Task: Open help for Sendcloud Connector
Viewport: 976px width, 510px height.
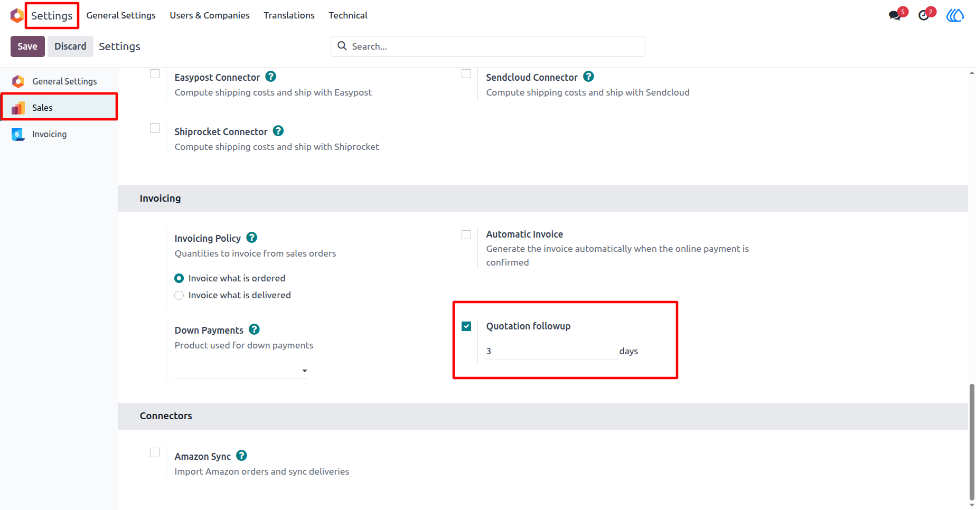Action: 589,77
